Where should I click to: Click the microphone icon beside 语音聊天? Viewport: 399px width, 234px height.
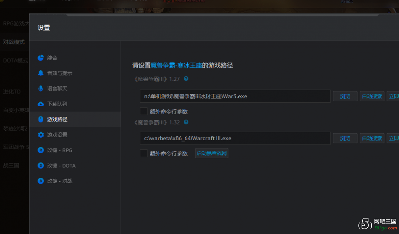[41, 88]
